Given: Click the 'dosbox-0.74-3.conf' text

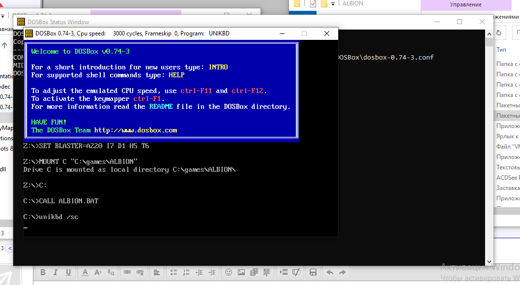Looking at the screenshot, I should click(399, 57).
